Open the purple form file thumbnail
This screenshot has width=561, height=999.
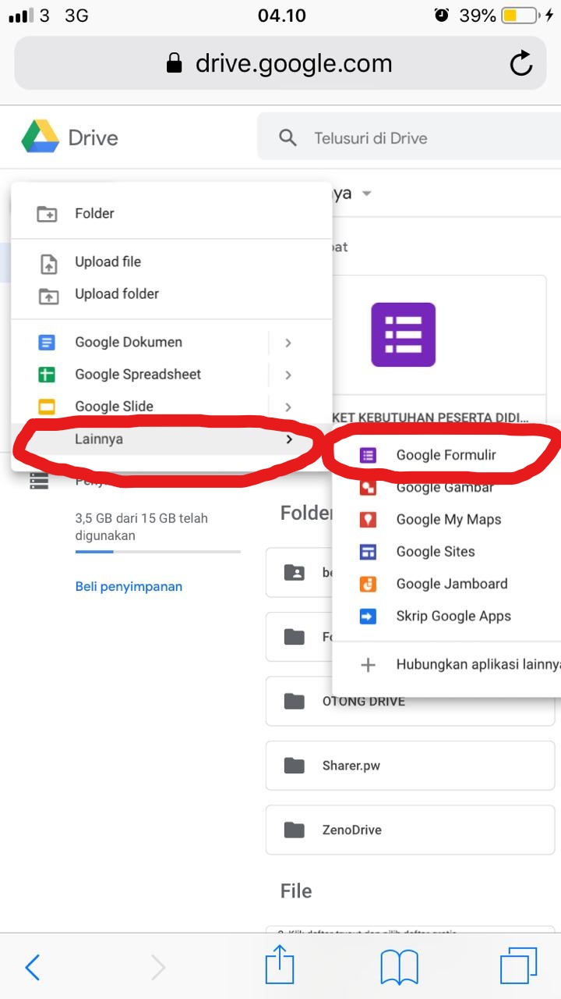(x=403, y=335)
